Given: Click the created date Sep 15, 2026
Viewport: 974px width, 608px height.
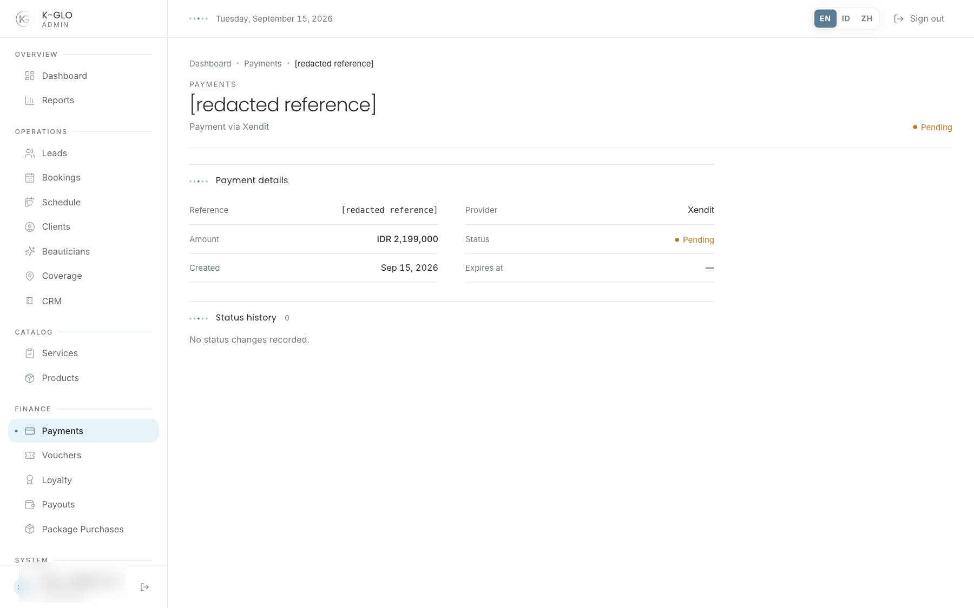Looking at the screenshot, I should pos(409,268).
